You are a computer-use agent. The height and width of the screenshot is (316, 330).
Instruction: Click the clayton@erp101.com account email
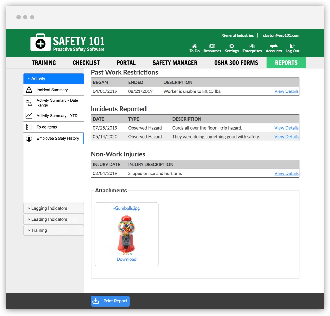pos(281,35)
